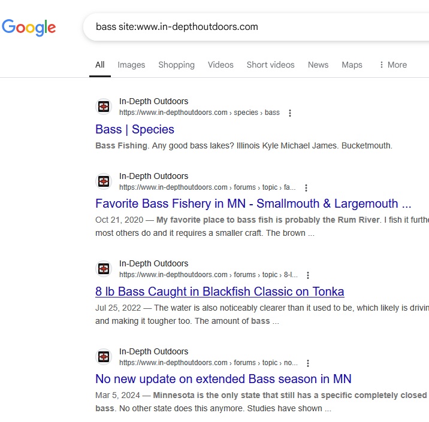Open three-dot menu for No new update result

[x=308, y=363]
